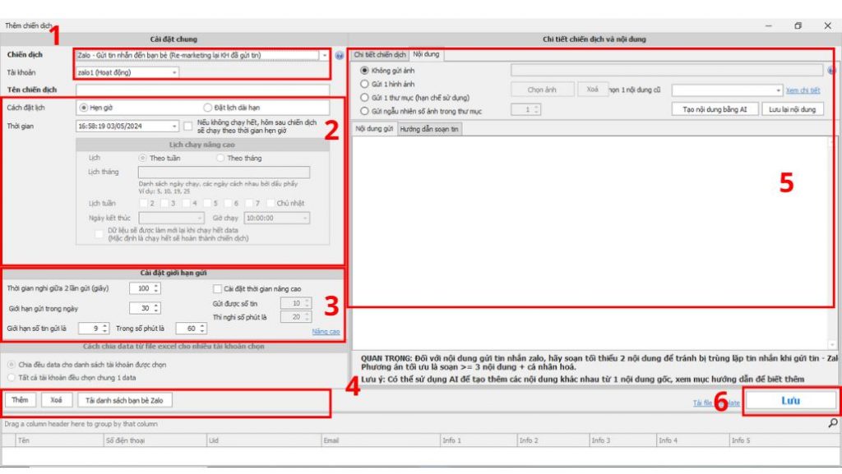Click the help icon beside the image path field
The height and width of the screenshot is (474, 842).
[x=831, y=71]
